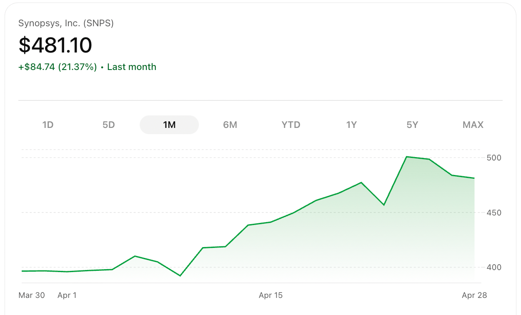521x315 pixels.
Task: Click the chart line's lowest dip
Action: 180,276
